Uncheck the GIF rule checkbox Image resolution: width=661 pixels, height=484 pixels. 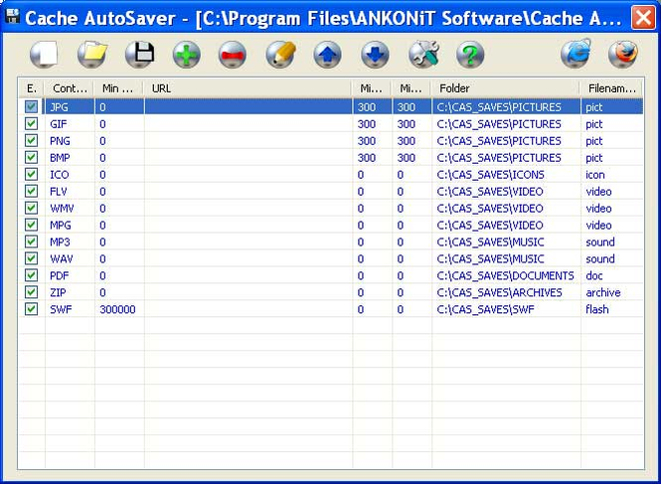point(31,123)
